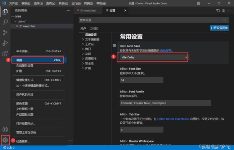The height and width of the screenshot is (150, 234).
Task: Click the Font Family field with Consolas
Action: tap(165, 103)
